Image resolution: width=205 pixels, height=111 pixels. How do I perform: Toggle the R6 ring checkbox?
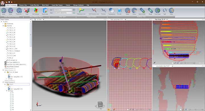pos(11,103)
